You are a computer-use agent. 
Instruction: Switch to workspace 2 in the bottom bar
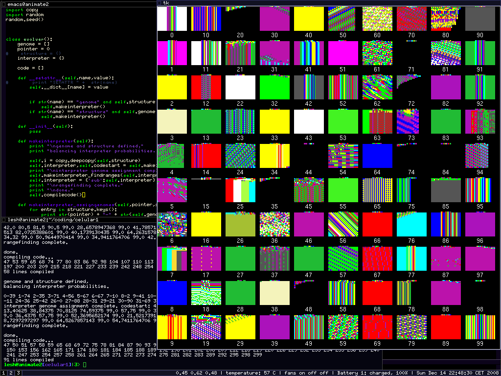pyautogui.click(x=11, y=373)
